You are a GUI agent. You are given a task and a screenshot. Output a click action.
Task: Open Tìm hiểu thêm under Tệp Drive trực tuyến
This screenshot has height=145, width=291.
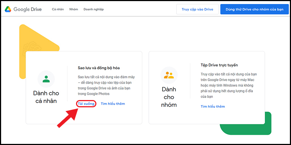tap(213, 107)
